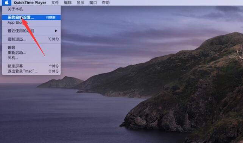243x143 pixels.
Task: Choose 系统偏好设置… in the Apple menu
Action: click(x=31, y=17)
